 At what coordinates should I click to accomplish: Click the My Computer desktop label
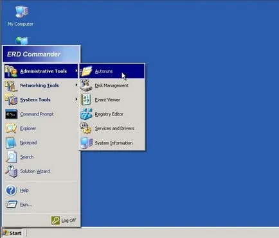pyautogui.click(x=21, y=24)
